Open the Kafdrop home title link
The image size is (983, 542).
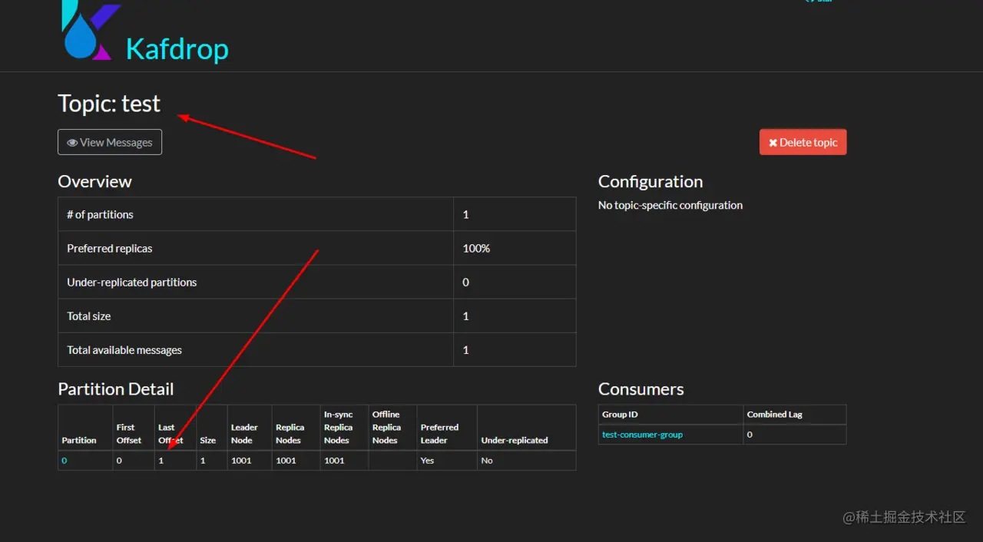click(x=177, y=49)
